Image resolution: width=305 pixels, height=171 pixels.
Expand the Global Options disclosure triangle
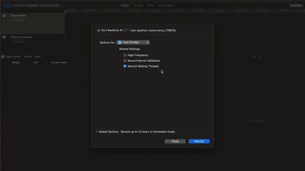coord(97,132)
